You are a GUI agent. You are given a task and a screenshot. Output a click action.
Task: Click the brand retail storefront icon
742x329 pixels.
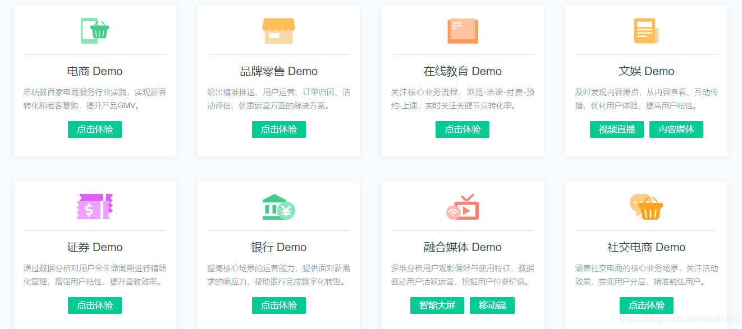[x=278, y=30]
